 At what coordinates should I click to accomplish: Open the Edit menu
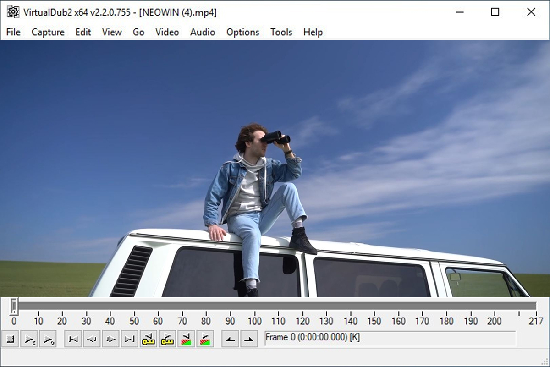[83, 32]
